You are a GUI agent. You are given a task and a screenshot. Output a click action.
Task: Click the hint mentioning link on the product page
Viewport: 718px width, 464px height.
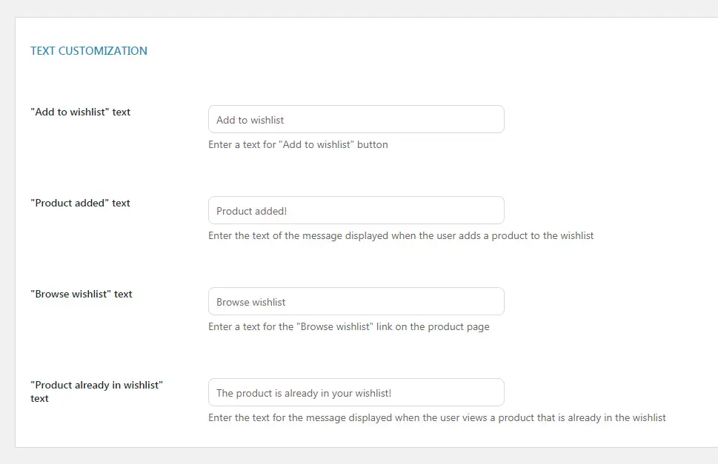[x=349, y=326]
